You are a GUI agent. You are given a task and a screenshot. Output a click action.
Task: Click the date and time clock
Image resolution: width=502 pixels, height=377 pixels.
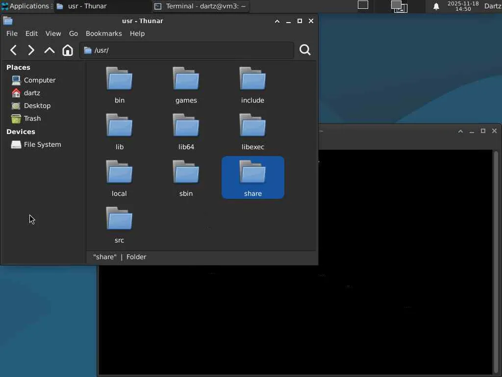(463, 6)
